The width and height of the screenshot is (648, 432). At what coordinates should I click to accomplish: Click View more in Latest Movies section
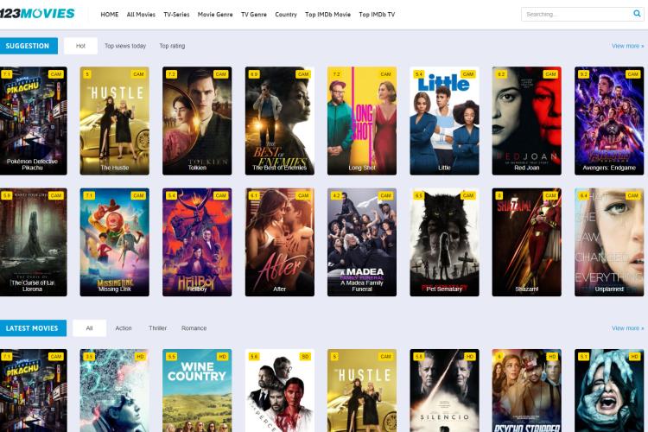[628, 328]
